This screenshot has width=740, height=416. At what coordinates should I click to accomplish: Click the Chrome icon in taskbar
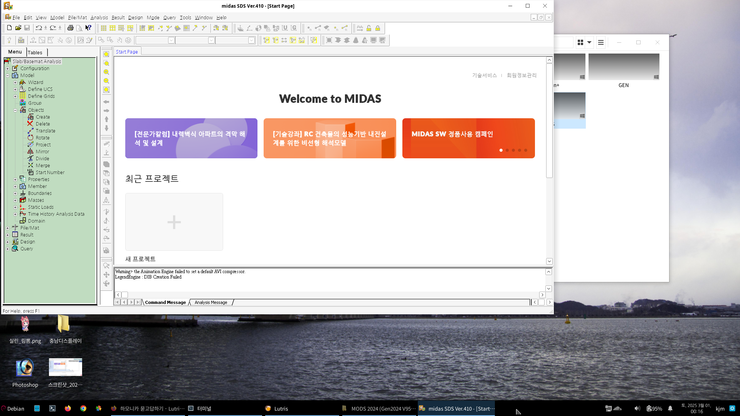coord(83,408)
